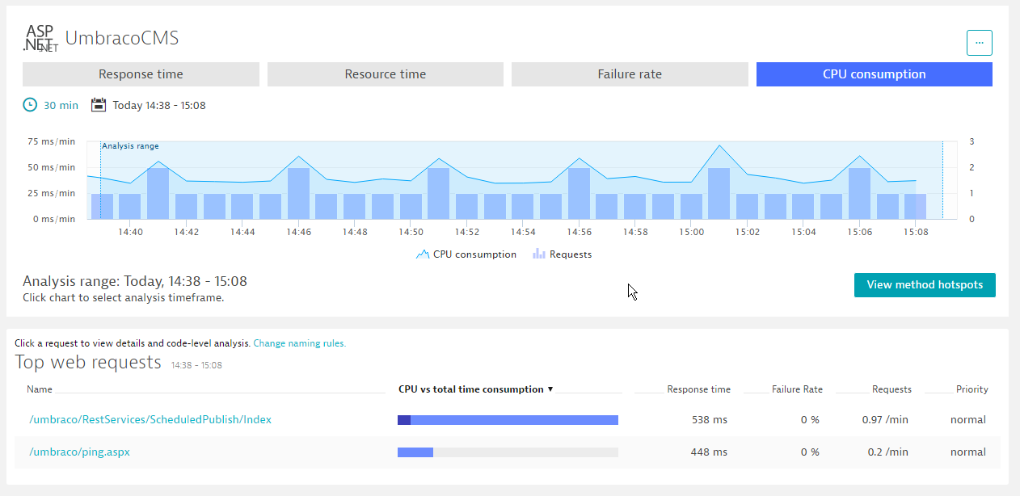Screen dimensions: 1020x496
Task: Open the Change naming rules link
Action: (x=300, y=343)
